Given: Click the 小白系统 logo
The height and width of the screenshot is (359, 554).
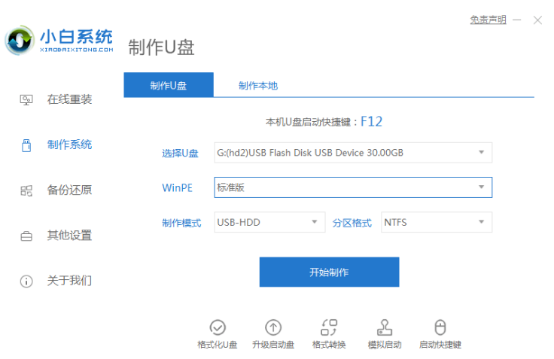Looking at the screenshot, I should (x=59, y=41).
